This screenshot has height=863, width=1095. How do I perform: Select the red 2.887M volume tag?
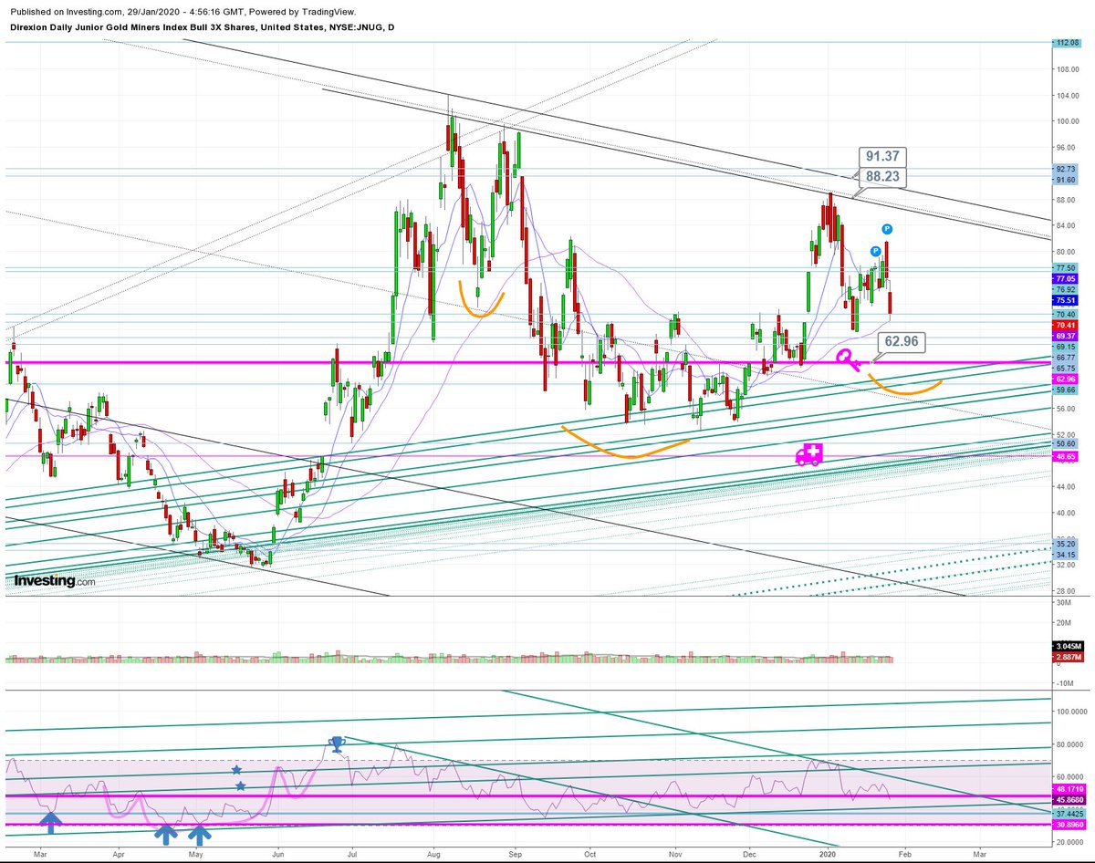click(x=1068, y=657)
